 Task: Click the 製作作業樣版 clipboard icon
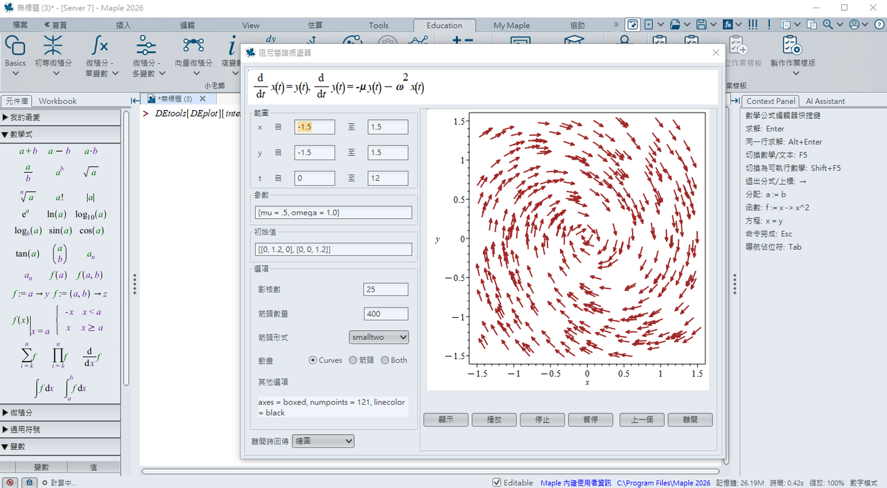[793, 47]
